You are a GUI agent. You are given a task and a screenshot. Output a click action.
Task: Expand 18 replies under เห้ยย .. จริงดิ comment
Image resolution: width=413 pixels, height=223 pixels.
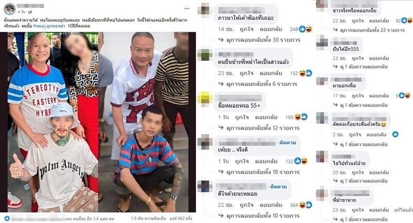(260, 172)
